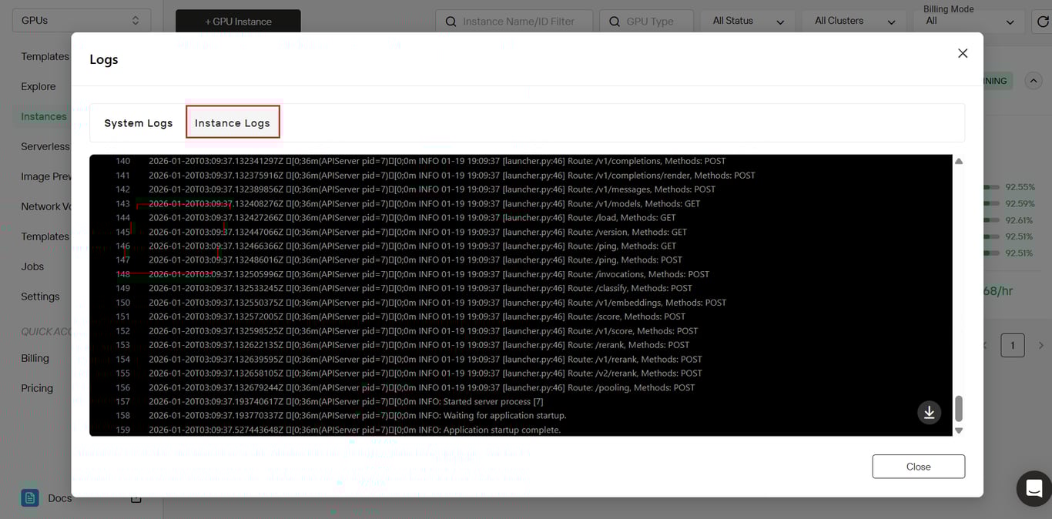Click log line 146 /ping GET route
Viewport: 1052px width, 519px height.
tap(413, 246)
